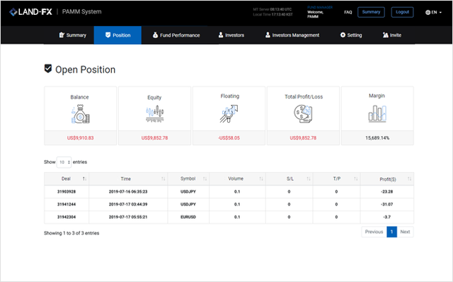453x282 pixels.
Task: Open the Show entries count dropdown
Action: coord(64,162)
